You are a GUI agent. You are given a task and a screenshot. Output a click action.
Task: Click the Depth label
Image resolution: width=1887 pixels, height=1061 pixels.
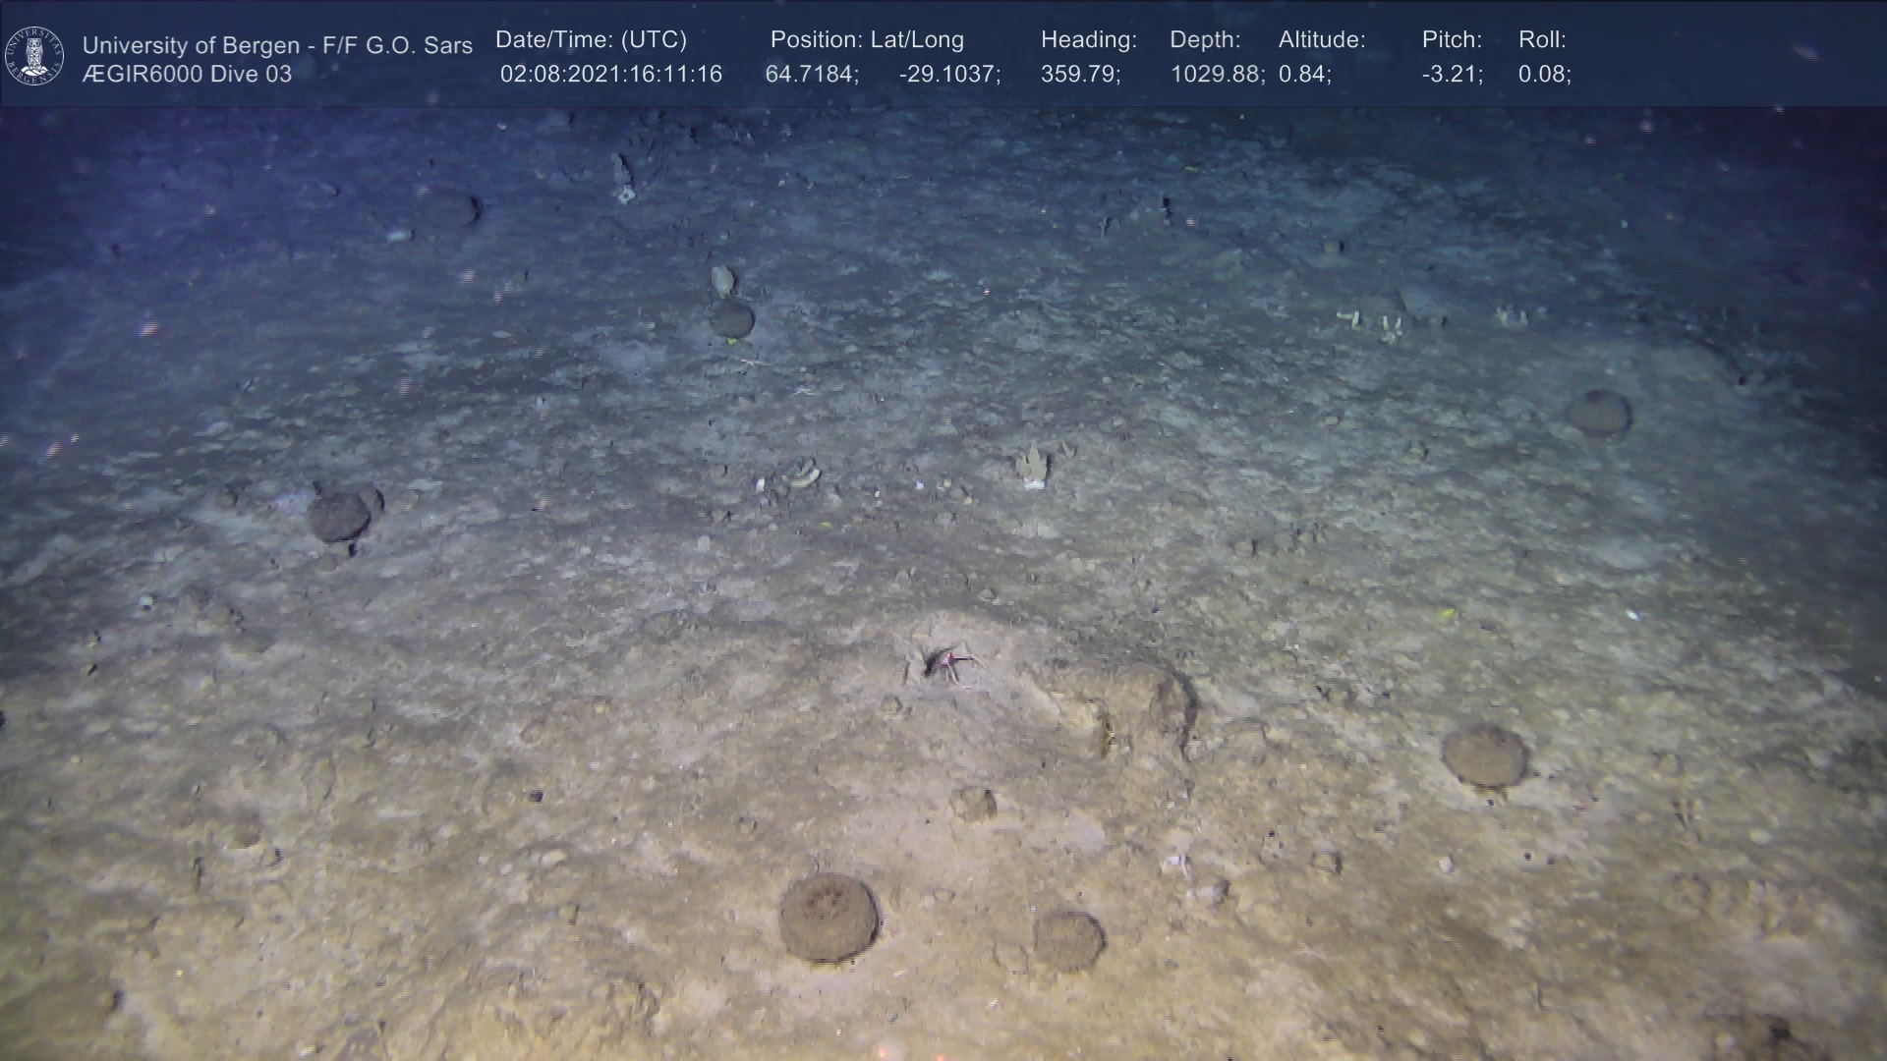tap(1204, 40)
